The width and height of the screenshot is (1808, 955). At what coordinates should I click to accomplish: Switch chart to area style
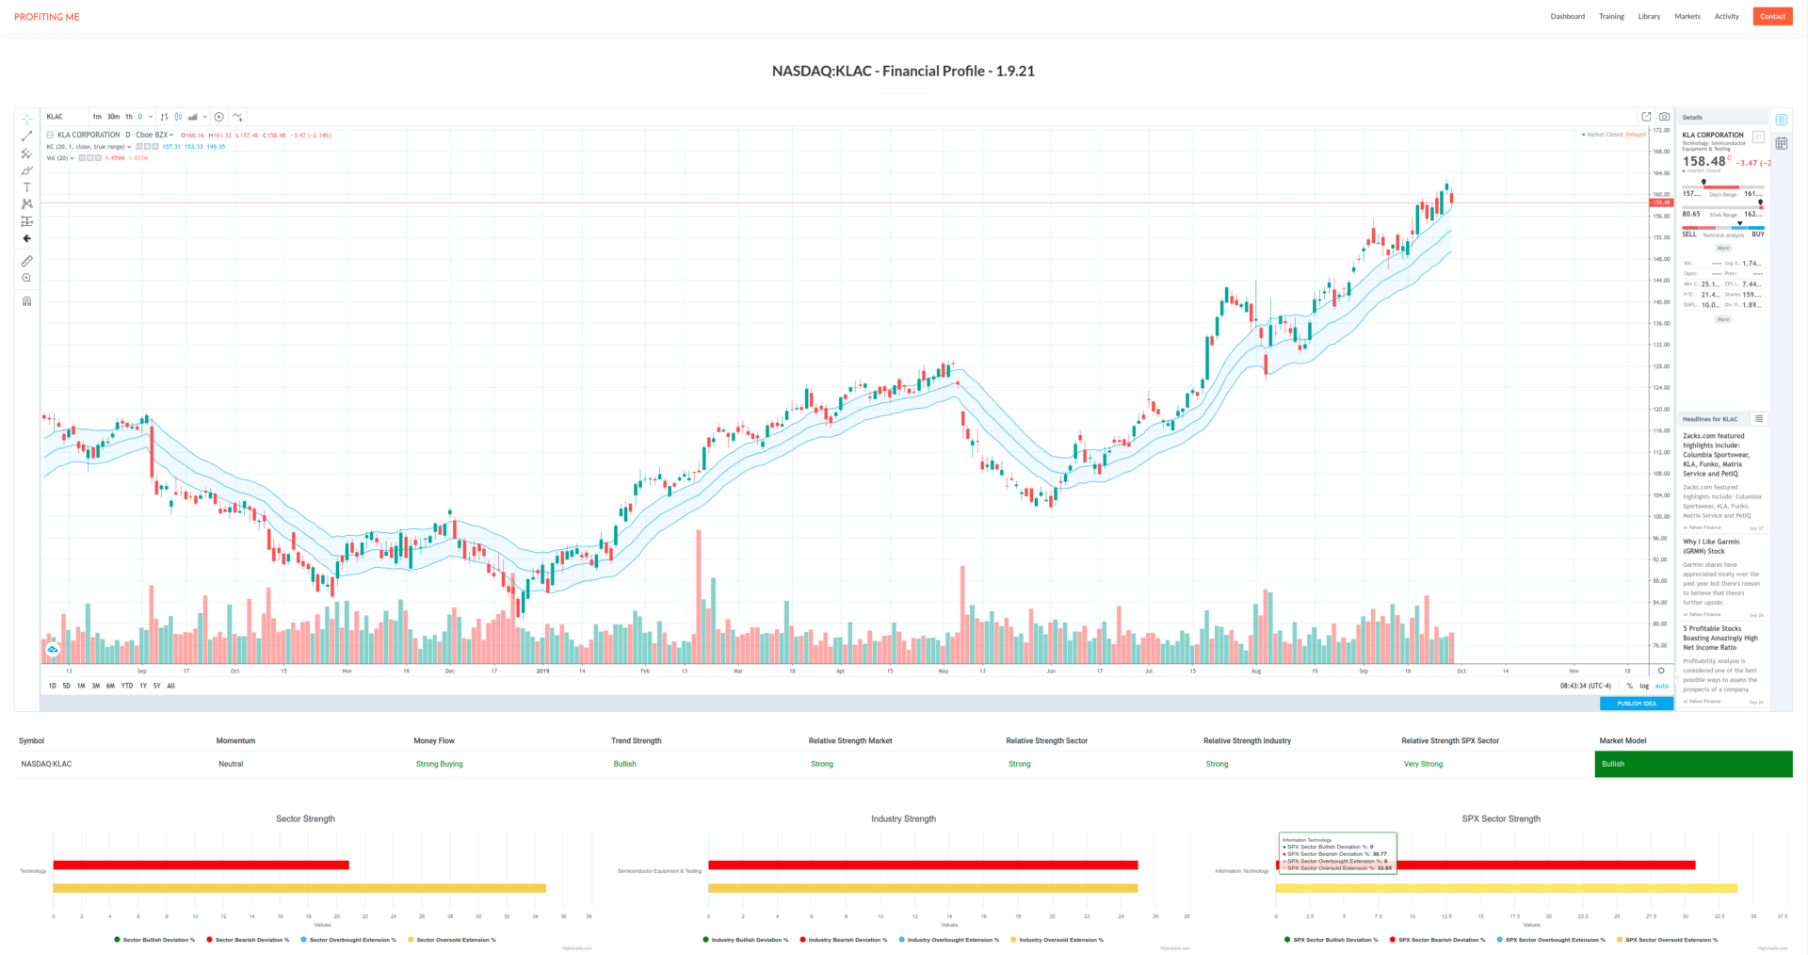point(192,117)
